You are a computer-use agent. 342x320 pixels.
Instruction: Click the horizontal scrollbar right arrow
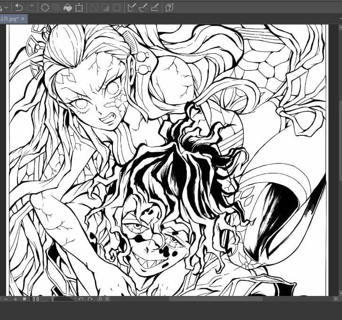click(335, 299)
